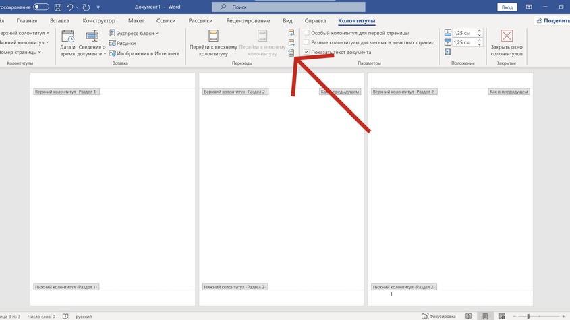Screen dimensions: 570x320
Task: Click the Вход sign-in button
Action: (x=507, y=7)
